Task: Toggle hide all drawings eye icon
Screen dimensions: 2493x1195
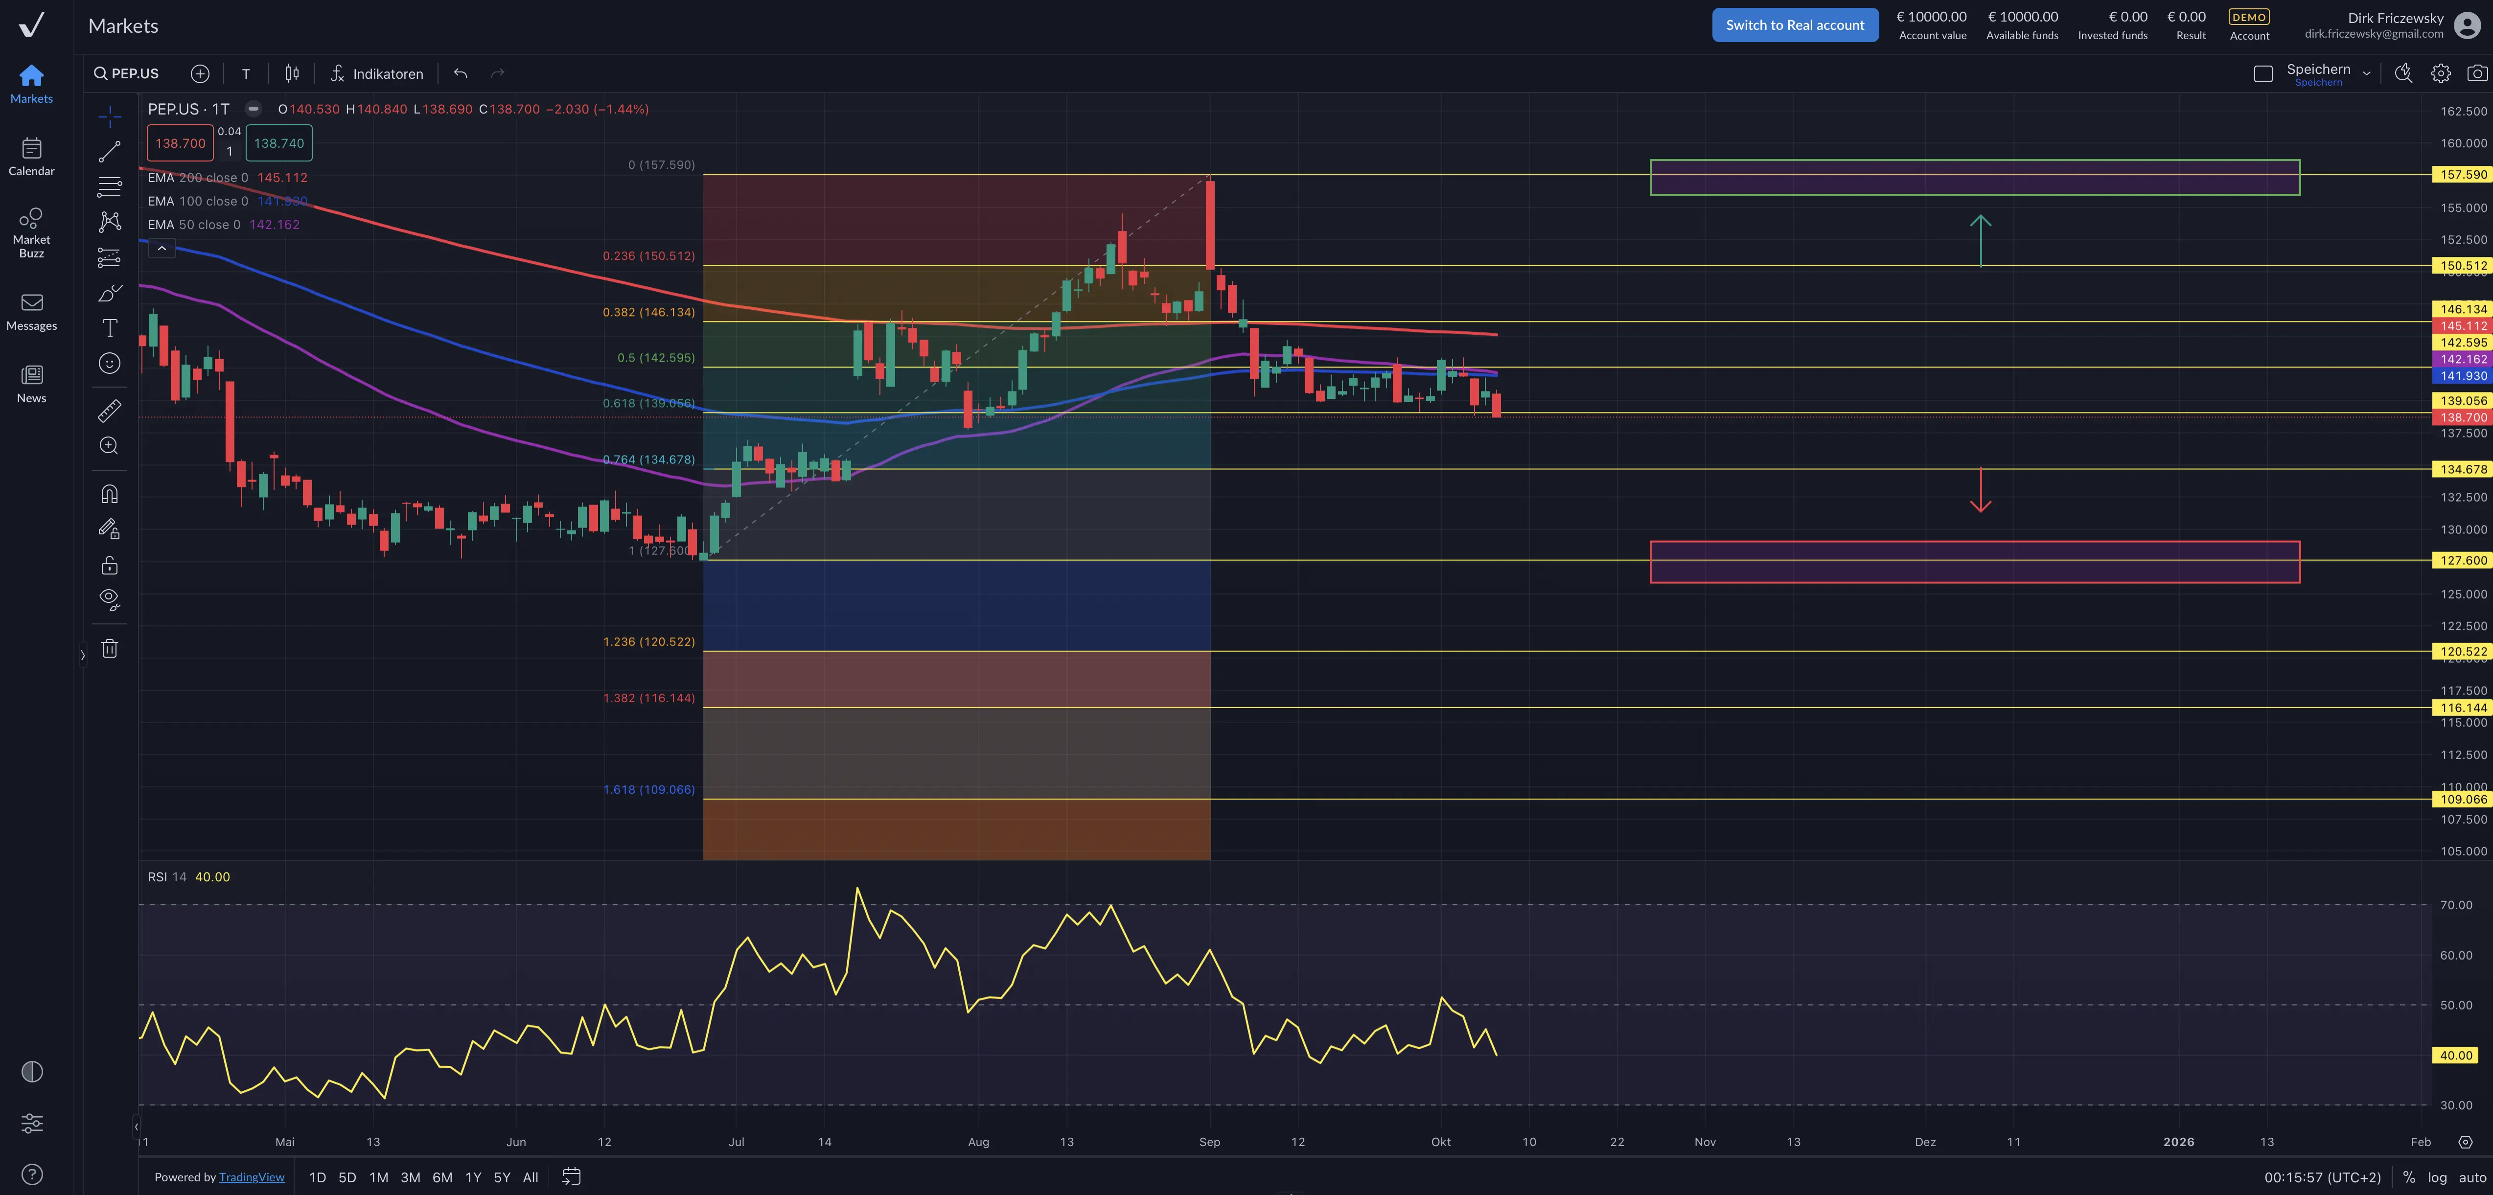Action: point(109,599)
